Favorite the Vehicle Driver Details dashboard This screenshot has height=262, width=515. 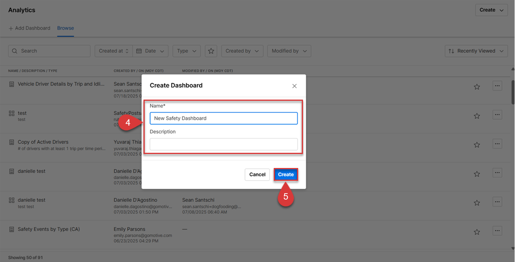click(x=477, y=86)
